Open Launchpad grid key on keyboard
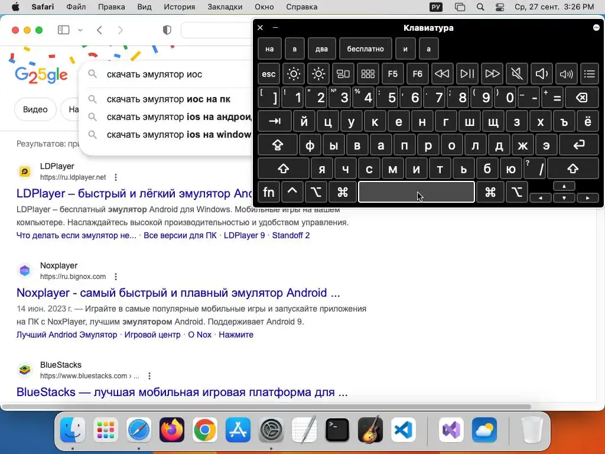The image size is (605, 454). 367,74
